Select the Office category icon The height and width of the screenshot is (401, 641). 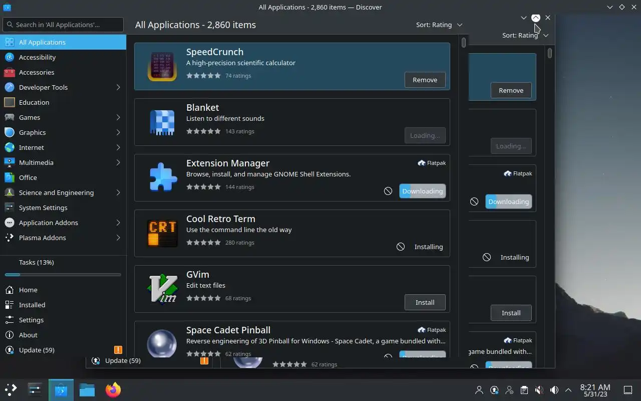(9, 177)
